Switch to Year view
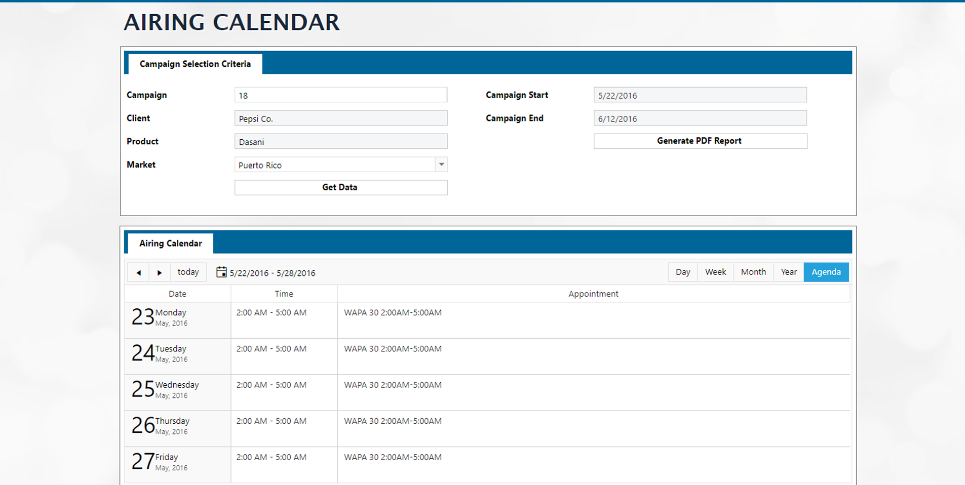The width and height of the screenshot is (965, 485). click(788, 272)
